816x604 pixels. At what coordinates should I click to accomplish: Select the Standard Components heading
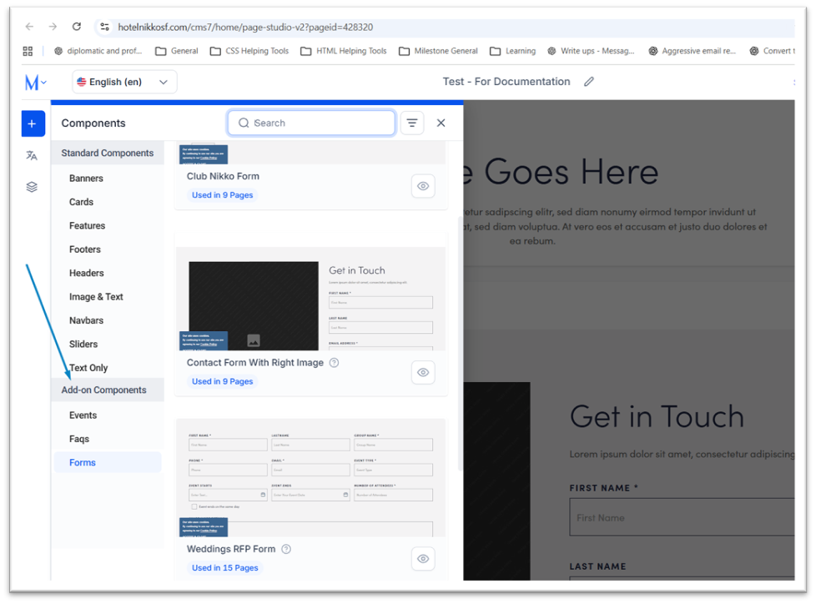(x=107, y=153)
